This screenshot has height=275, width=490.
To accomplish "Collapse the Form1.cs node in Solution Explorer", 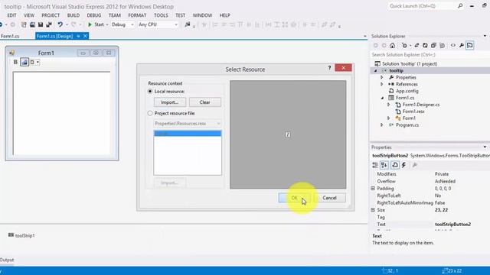I will click(x=383, y=98).
